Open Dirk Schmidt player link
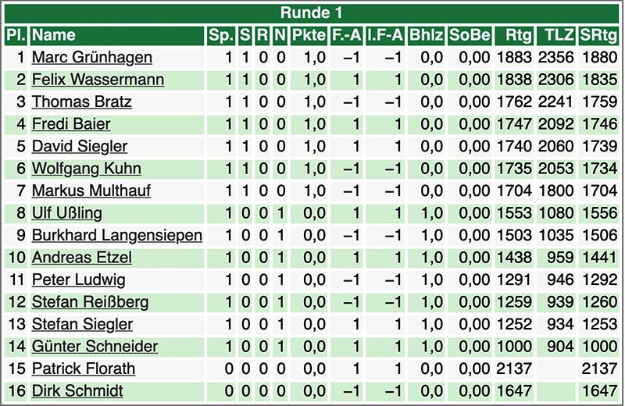Image resolution: width=625 pixels, height=406 pixels. coord(77,391)
